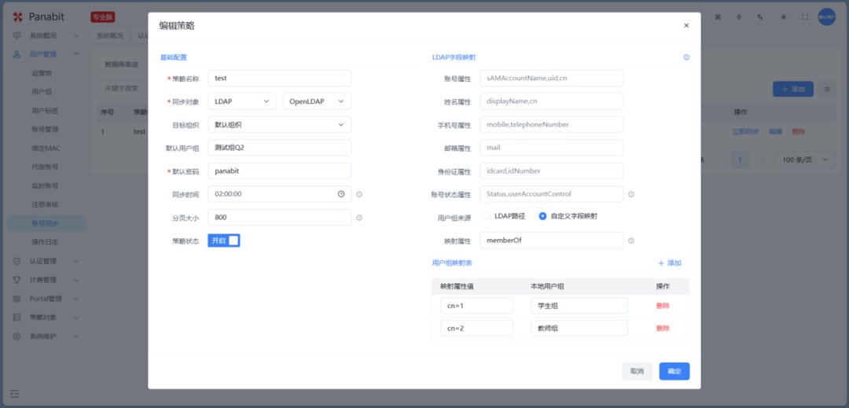Screen dimensions: 849x408
Task: Close the 编辑策略 dialog with the X icon
Action: pos(686,25)
